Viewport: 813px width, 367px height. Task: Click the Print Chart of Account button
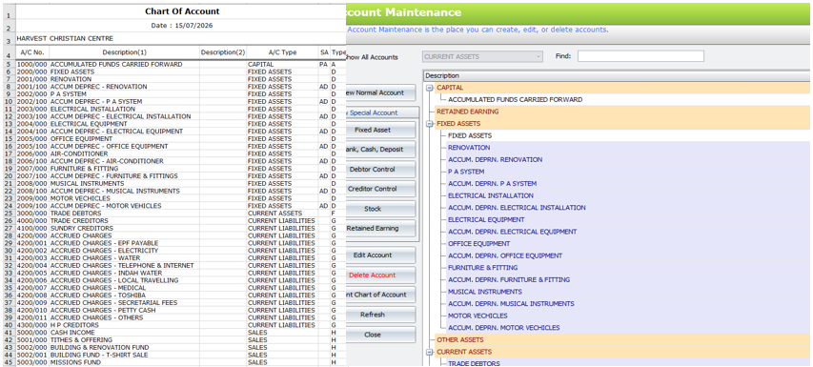(380, 295)
